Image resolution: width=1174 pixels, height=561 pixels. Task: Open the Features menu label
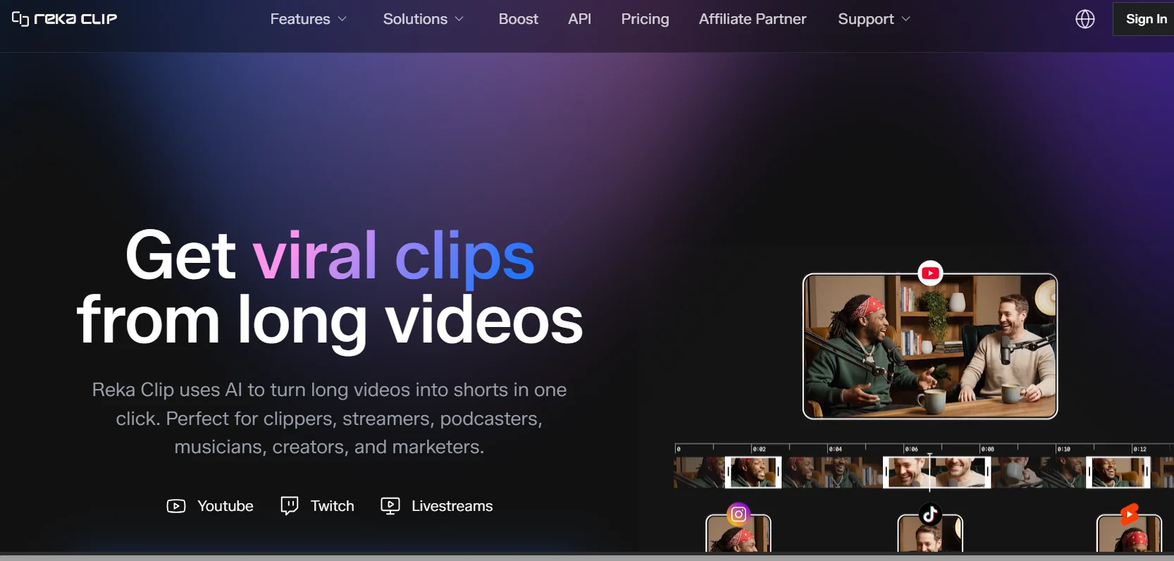click(300, 19)
